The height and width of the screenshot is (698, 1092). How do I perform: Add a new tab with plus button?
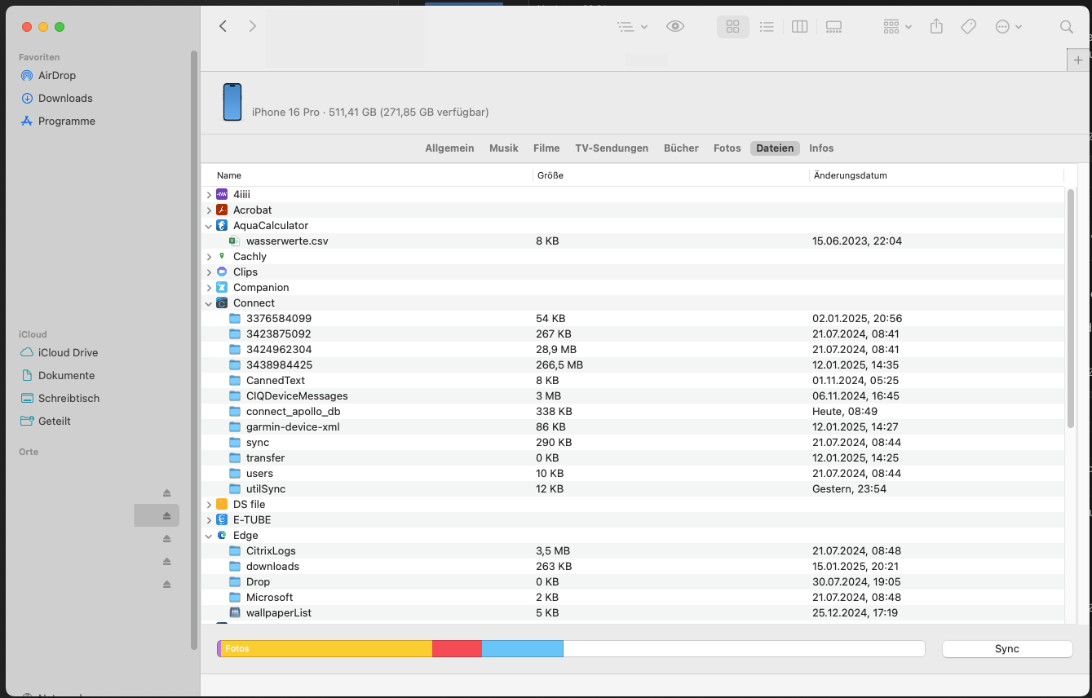[x=1079, y=60]
